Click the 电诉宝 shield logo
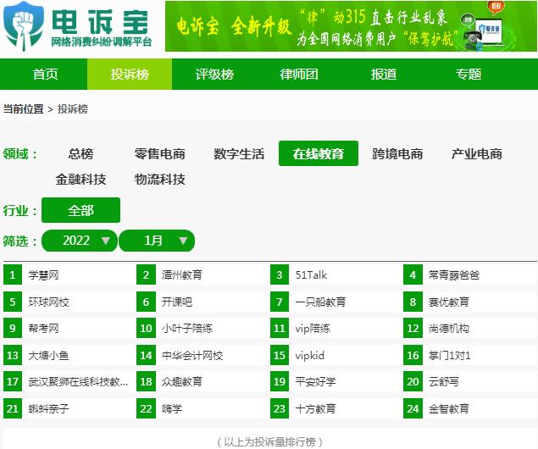Image resolution: width=538 pixels, height=449 pixels. [x=22, y=27]
